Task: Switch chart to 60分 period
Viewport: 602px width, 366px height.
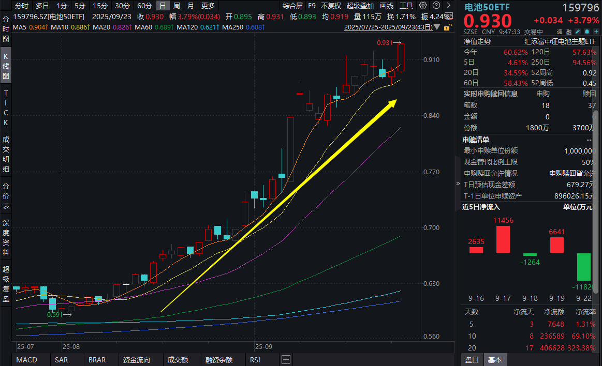Action: pyautogui.click(x=144, y=6)
